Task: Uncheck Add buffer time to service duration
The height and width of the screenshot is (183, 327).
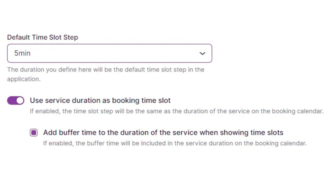Action: 34,133
